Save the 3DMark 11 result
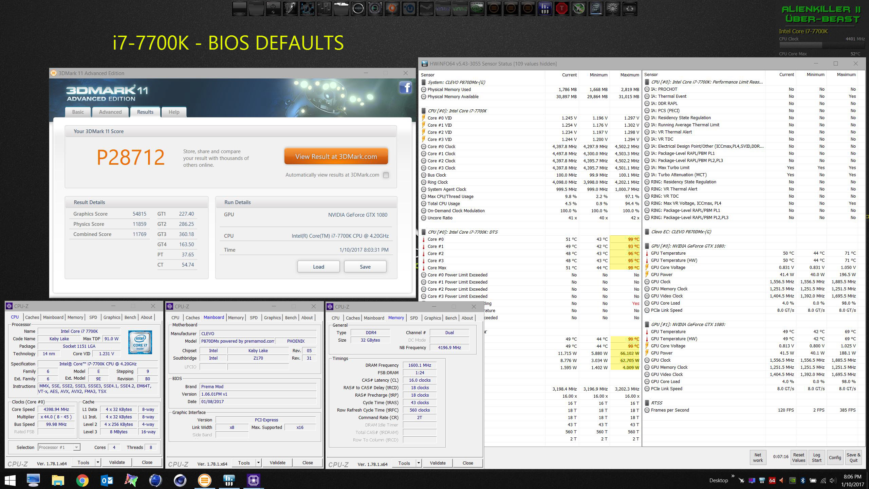The width and height of the screenshot is (869, 489). pyautogui.click(x=365, y=267)
